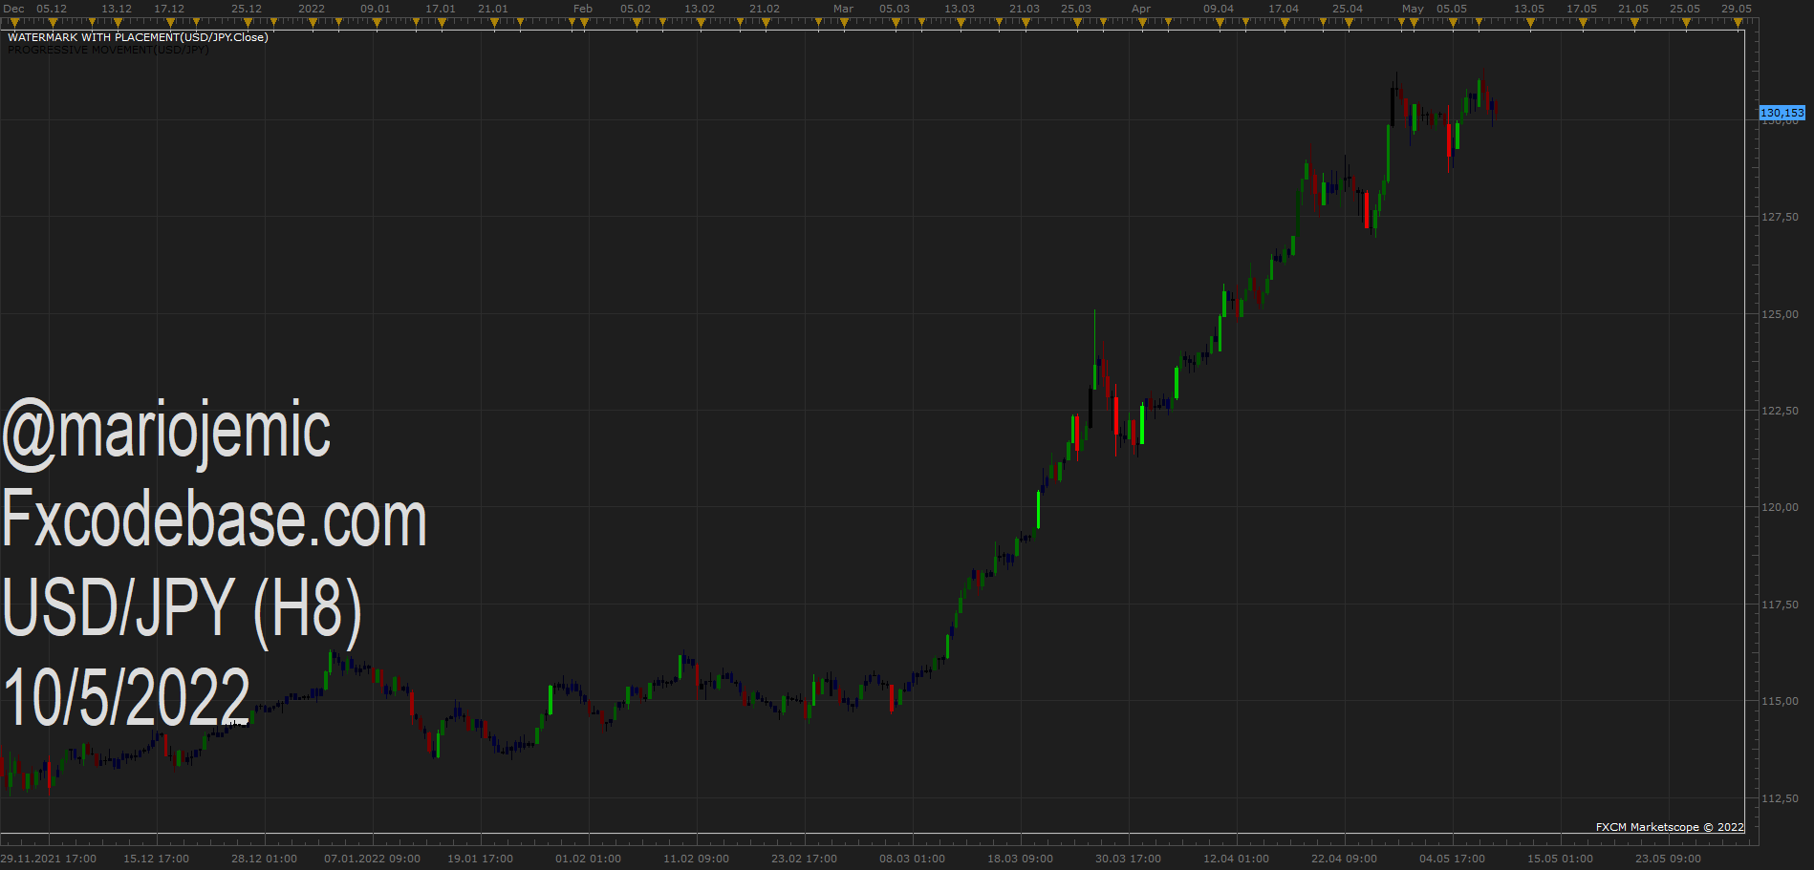This screenshot has height=870, width=1814.
Task: Click the FXCM Marketscope © 2022 text
Action: coord(1670,827)
